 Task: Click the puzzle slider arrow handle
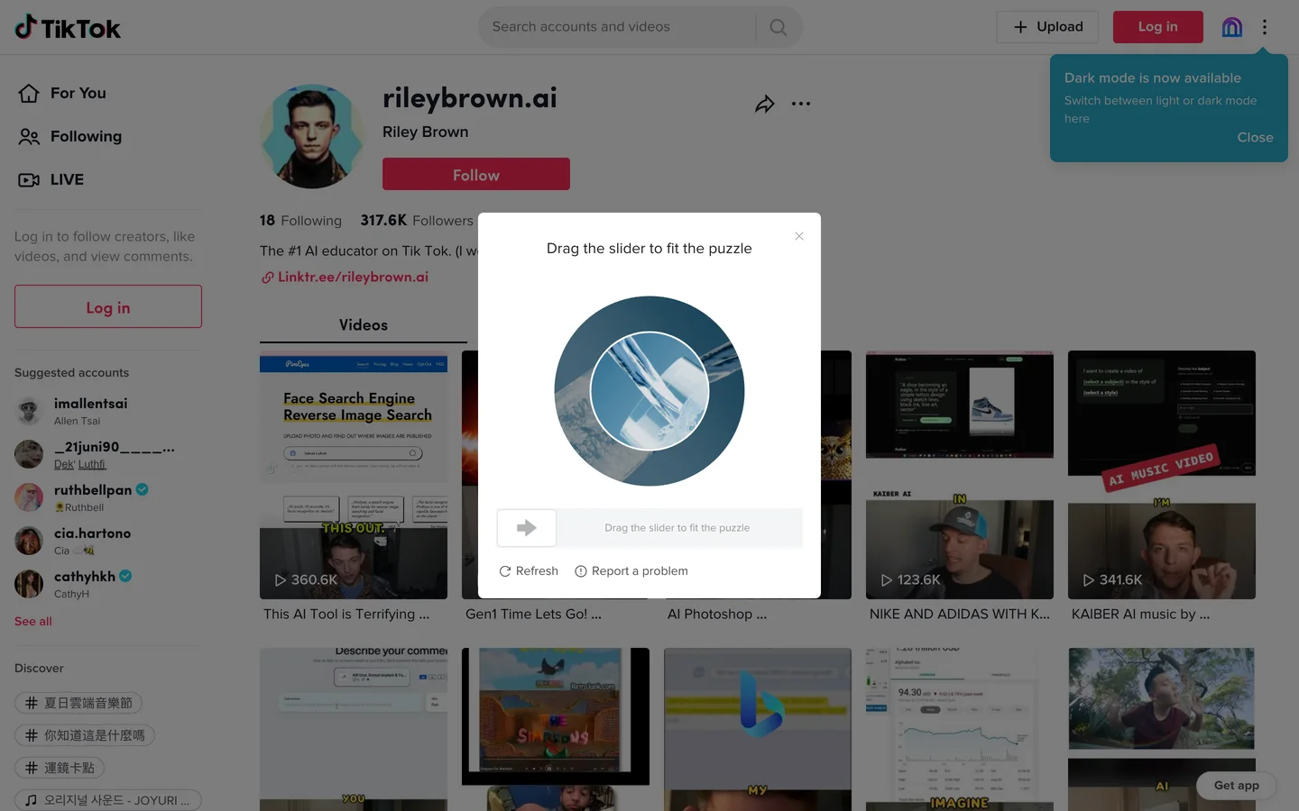pyautogui.click(x=527, y=528)
